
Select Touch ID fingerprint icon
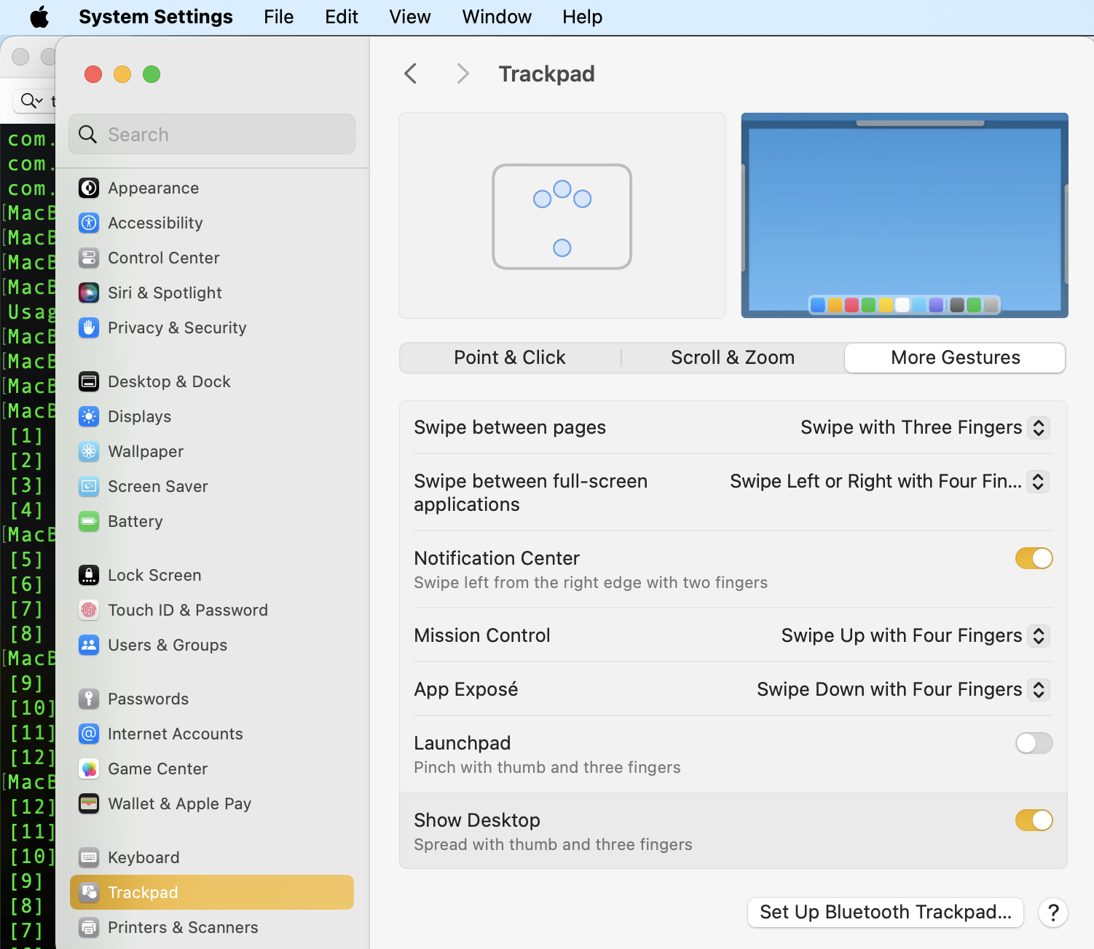click(x=89, y=610)
